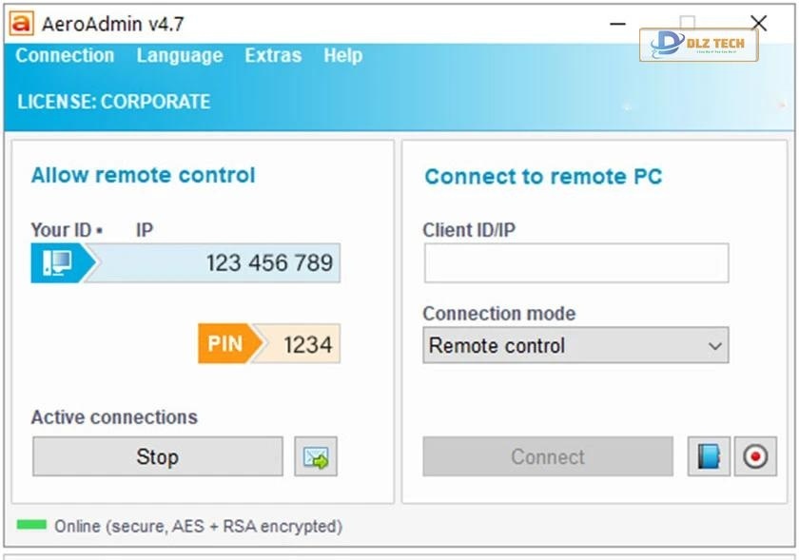Click the red record session icon
Screen dimensions: 799x560
click(755, 457)
